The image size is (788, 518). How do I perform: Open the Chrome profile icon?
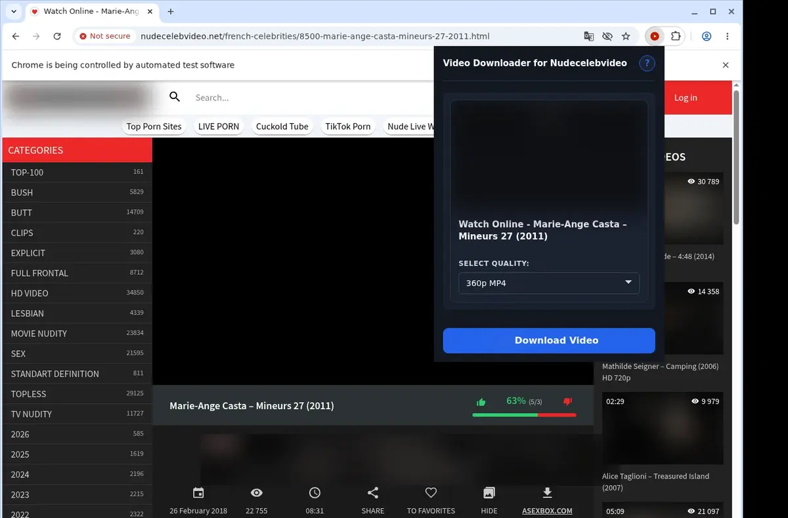(x=707, y=37)
